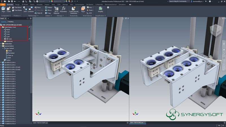Select the Joint tool
The width and height of the screenshot is (226, 127).
(x=25, y=9)
